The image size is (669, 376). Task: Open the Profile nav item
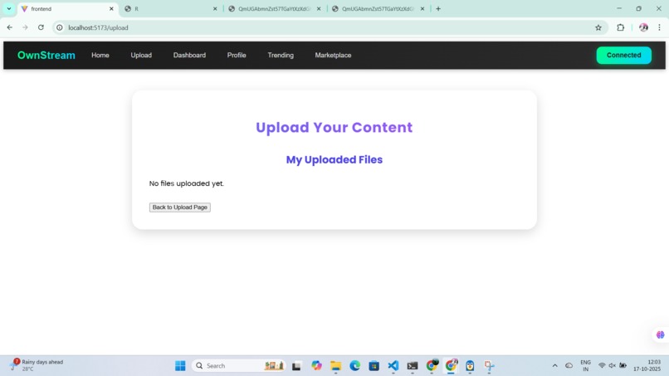pos(237,55)
